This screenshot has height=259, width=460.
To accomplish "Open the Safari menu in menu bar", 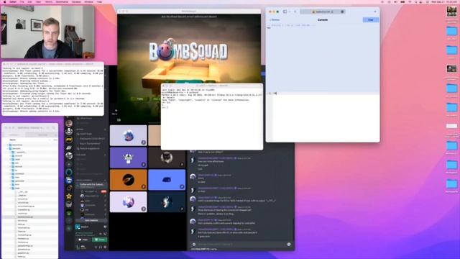I will coord(13,1).
